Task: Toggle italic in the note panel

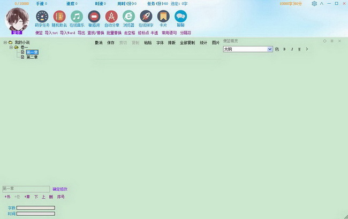Action: pyautogui.click(x=292, y=49)
